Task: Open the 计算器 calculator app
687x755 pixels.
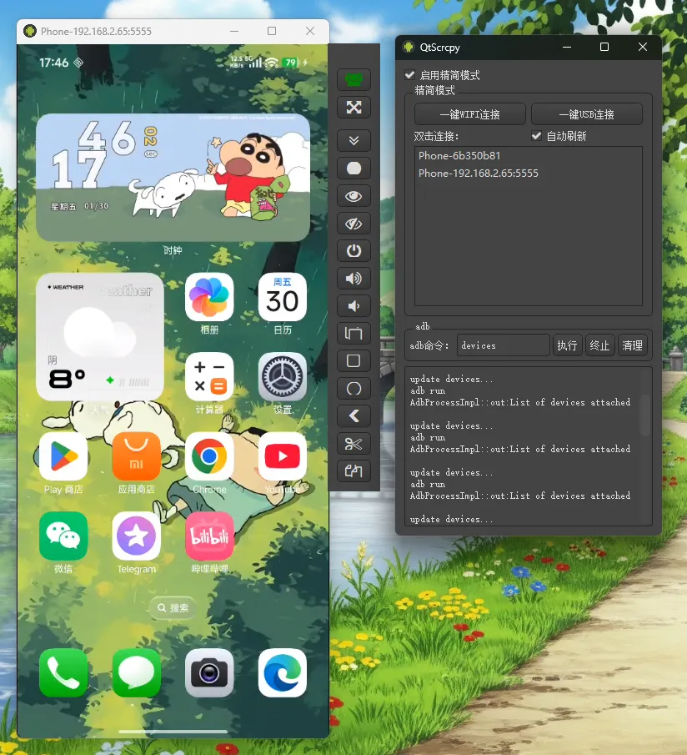Action: point(209,376)
